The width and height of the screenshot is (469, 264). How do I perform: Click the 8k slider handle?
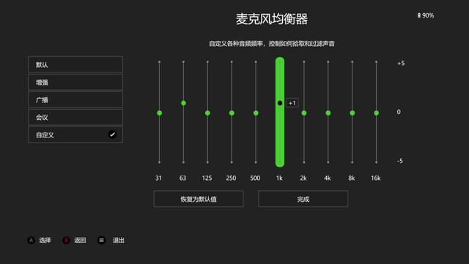[352, 113]
